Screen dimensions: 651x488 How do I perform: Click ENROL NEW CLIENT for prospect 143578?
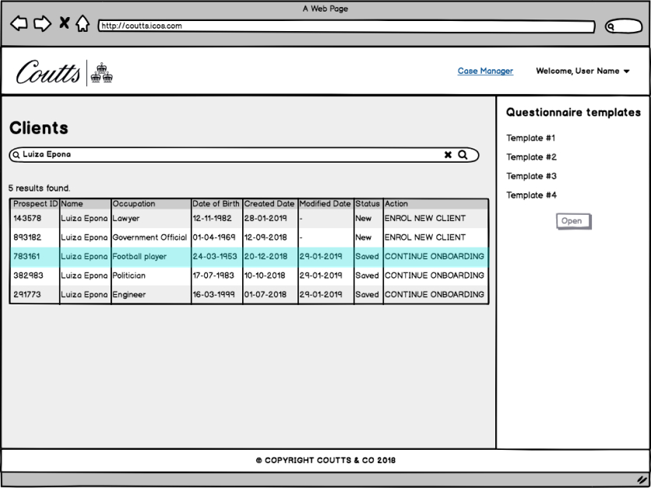tap(424, 219)
